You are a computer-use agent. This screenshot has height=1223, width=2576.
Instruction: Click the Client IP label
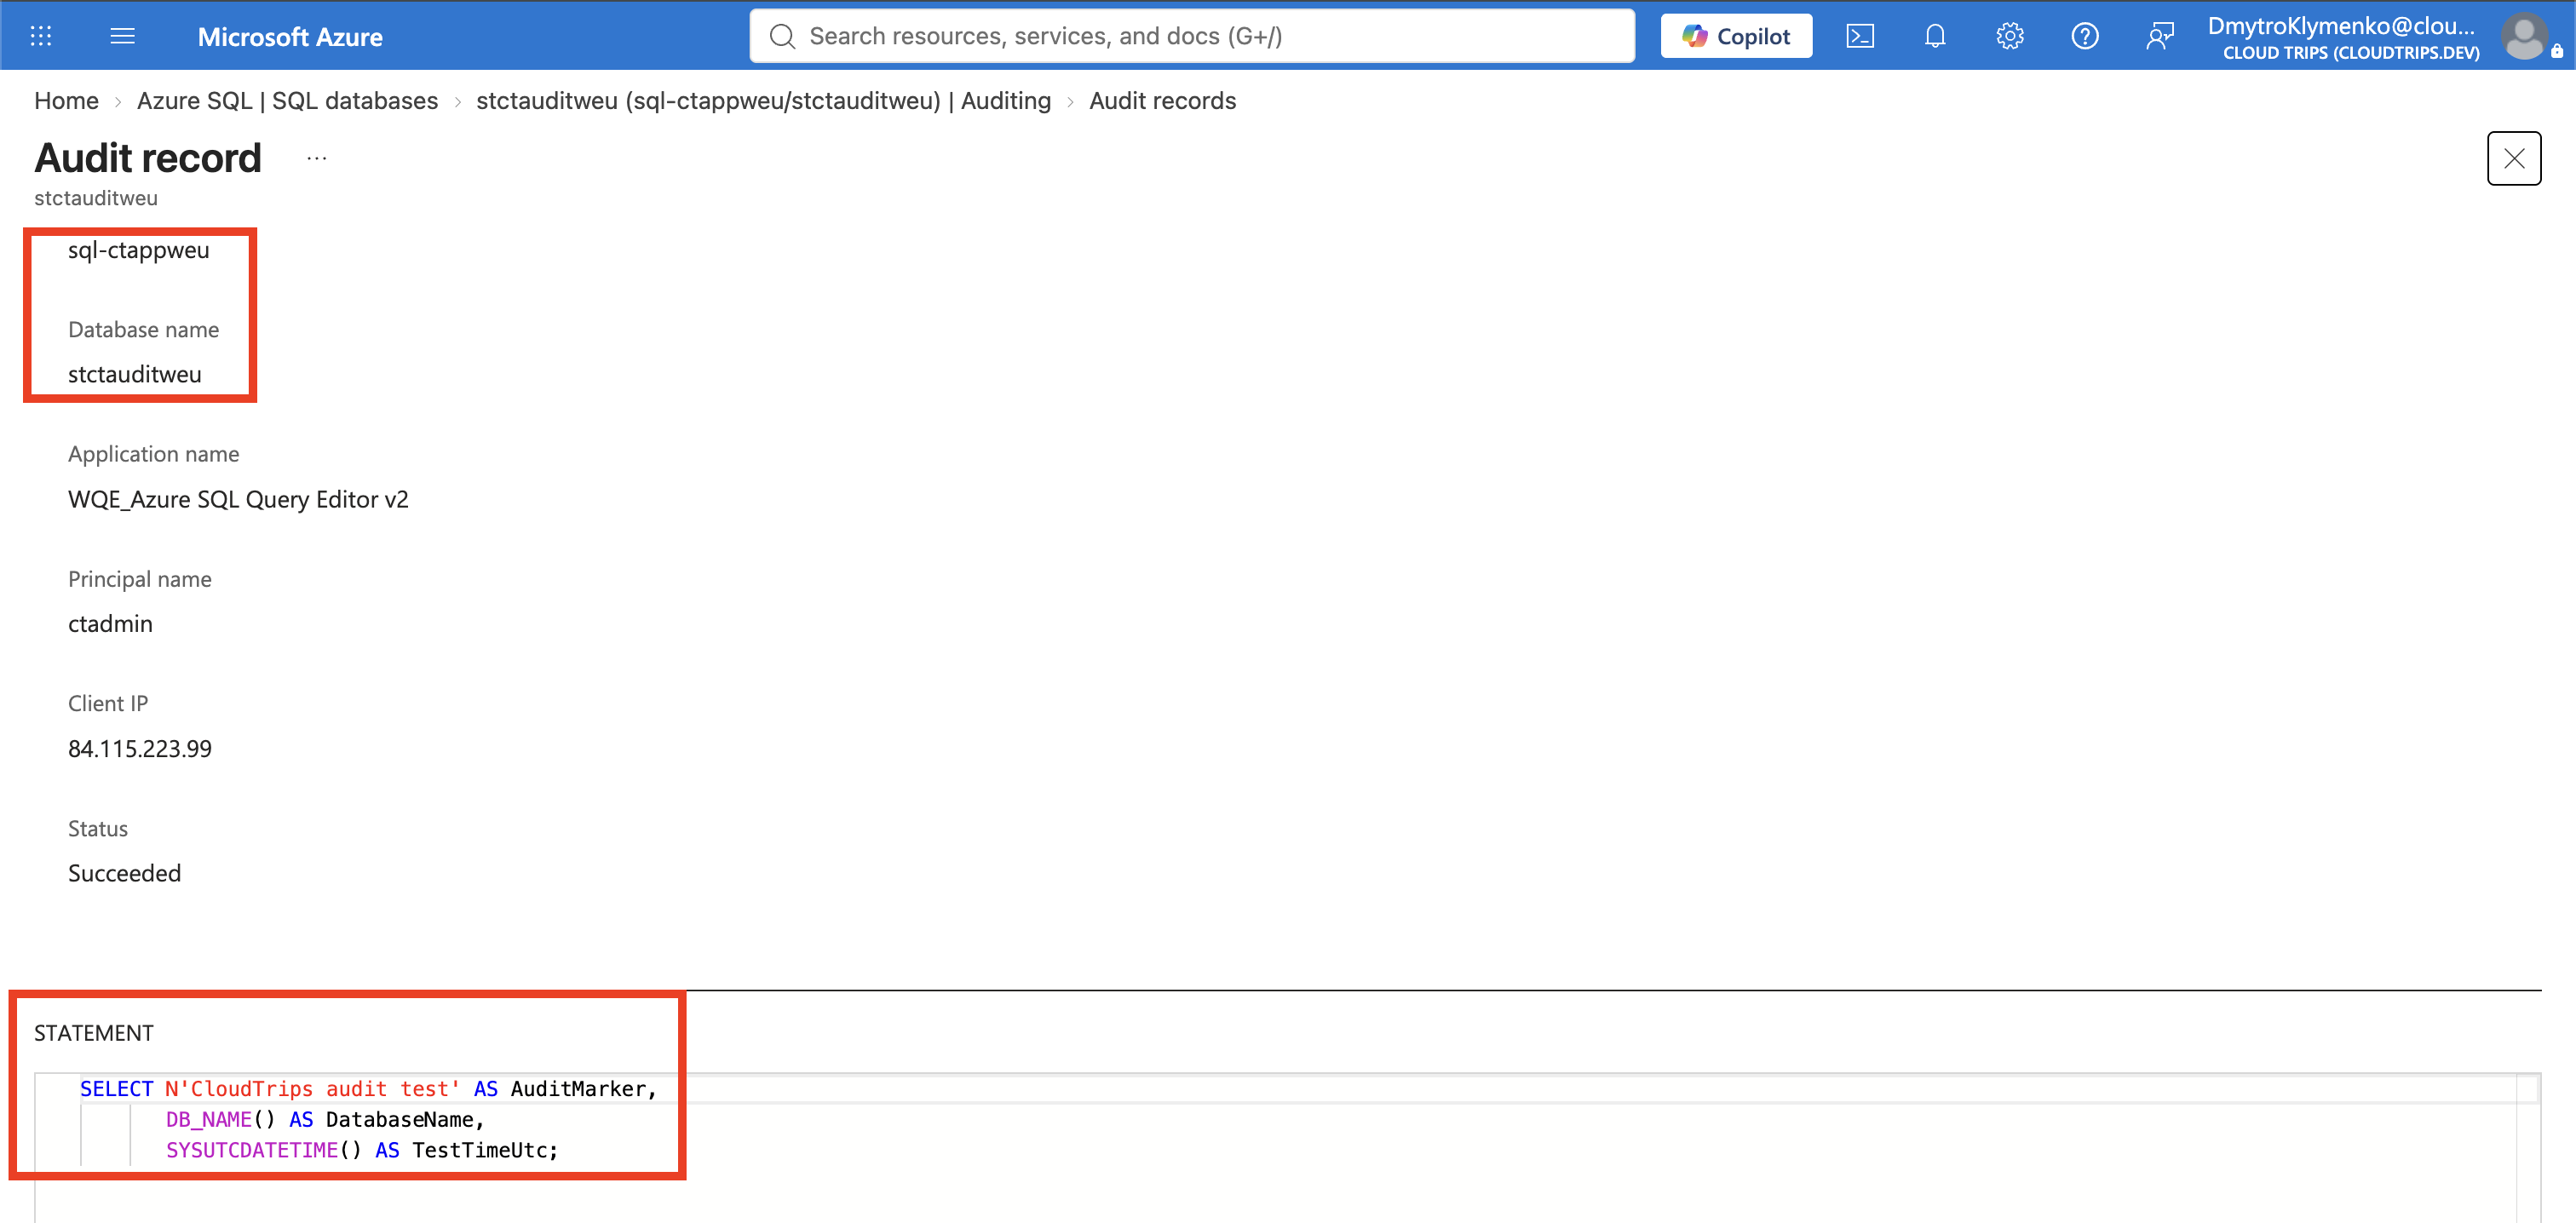[x=108, y=703]
